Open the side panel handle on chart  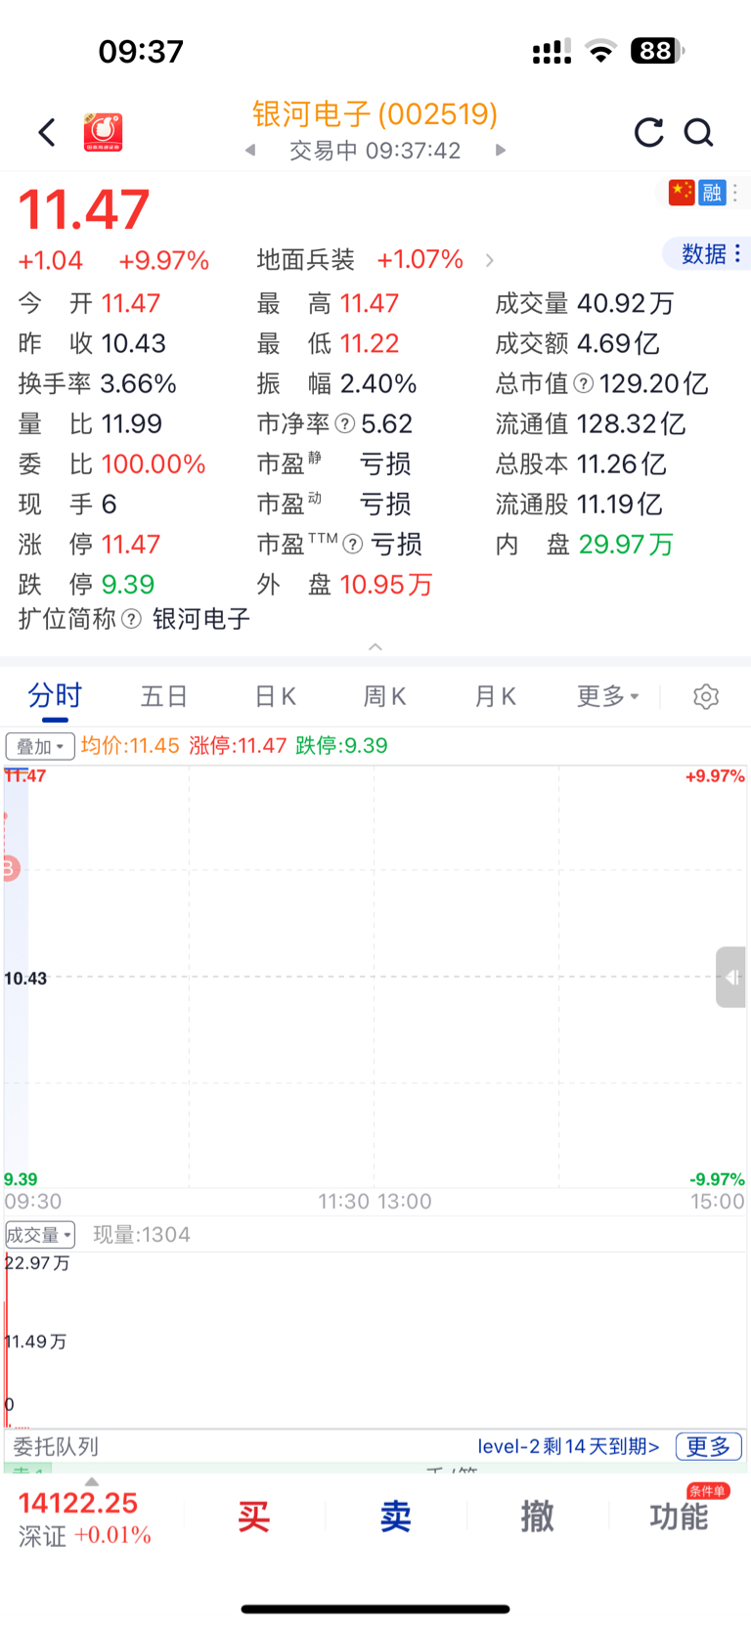tap(730, 977)
